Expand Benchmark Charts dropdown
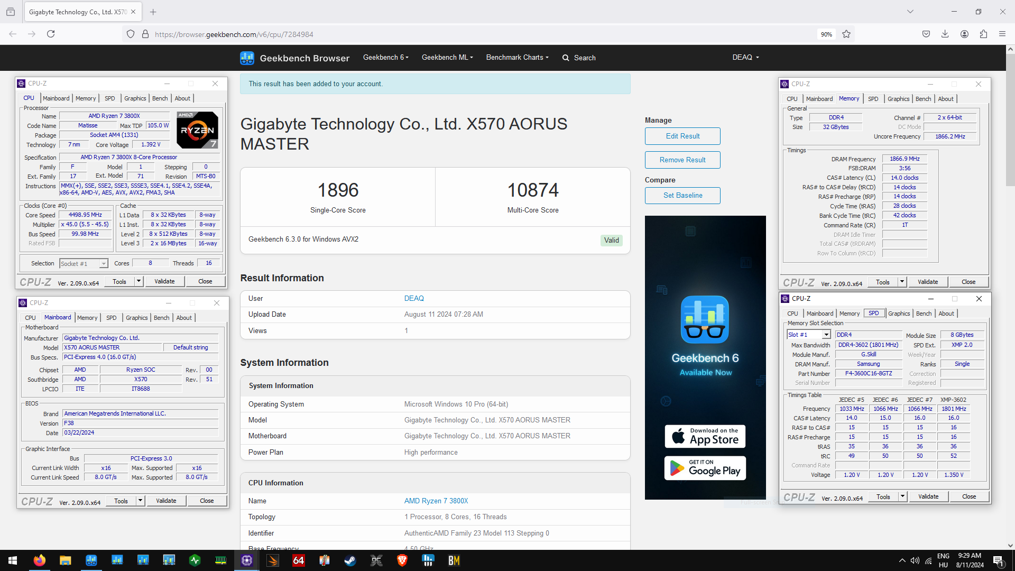This screenshot has width=1015, height=571. 517,57
